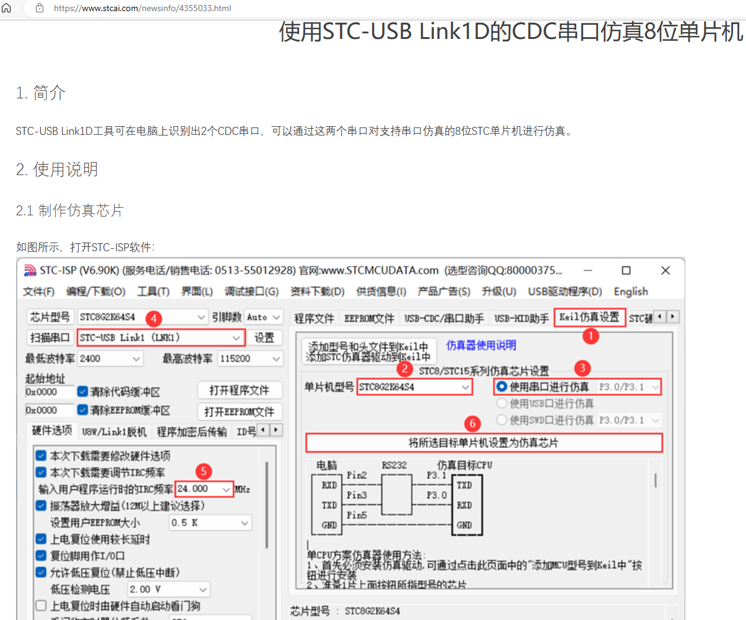
Task: Expand the IRC frequency 24.000 dropdown
Action: (204, 489)
